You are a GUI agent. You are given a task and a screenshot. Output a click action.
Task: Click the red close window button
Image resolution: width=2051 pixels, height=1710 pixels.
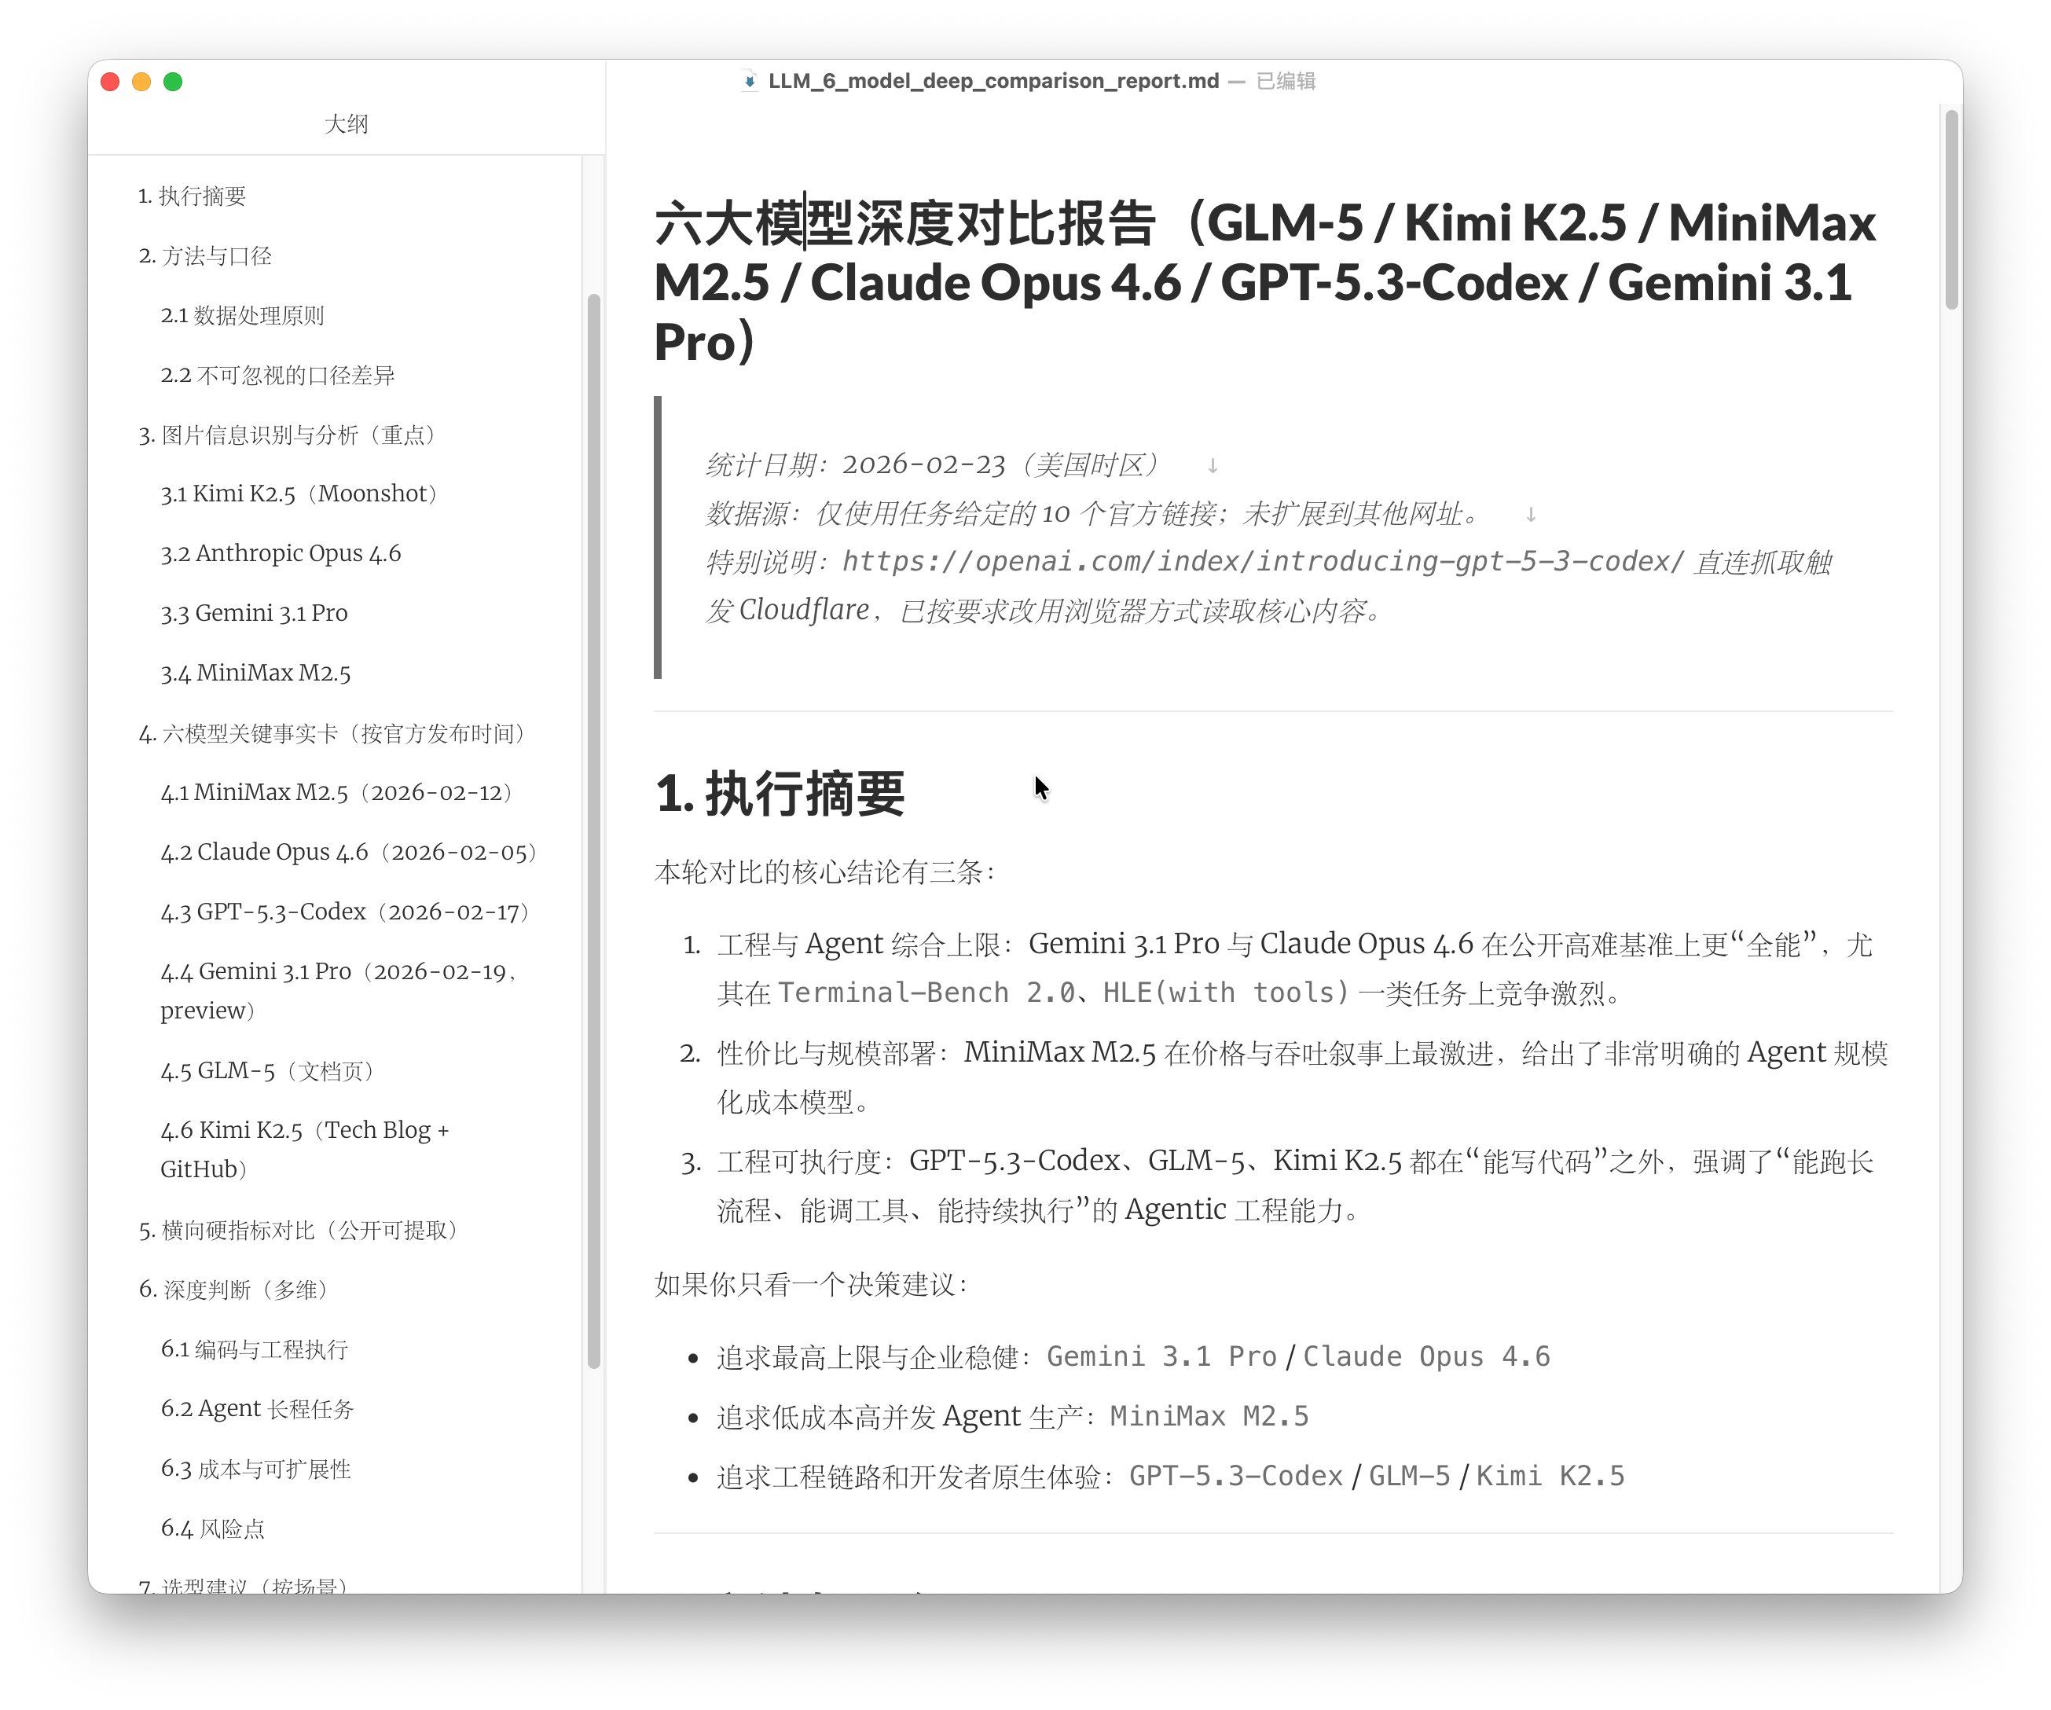(x=110, y=82)
